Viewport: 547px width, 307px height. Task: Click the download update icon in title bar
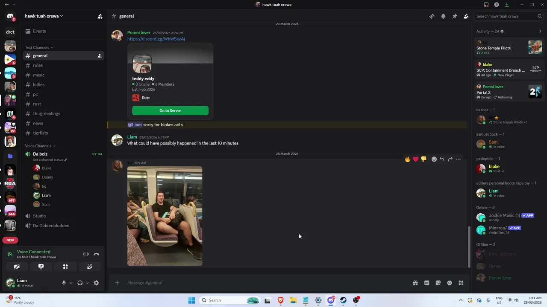tap(507, 5)
